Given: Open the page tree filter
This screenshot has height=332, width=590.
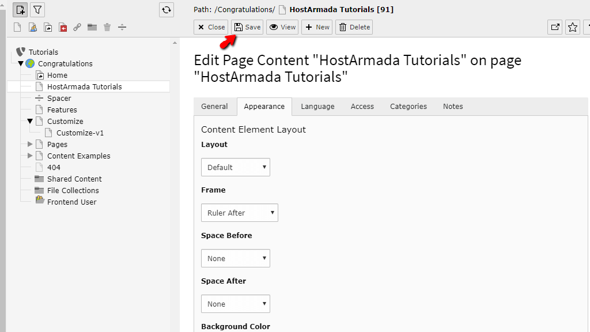Looking at the screenshot, I should click(37, 10).
